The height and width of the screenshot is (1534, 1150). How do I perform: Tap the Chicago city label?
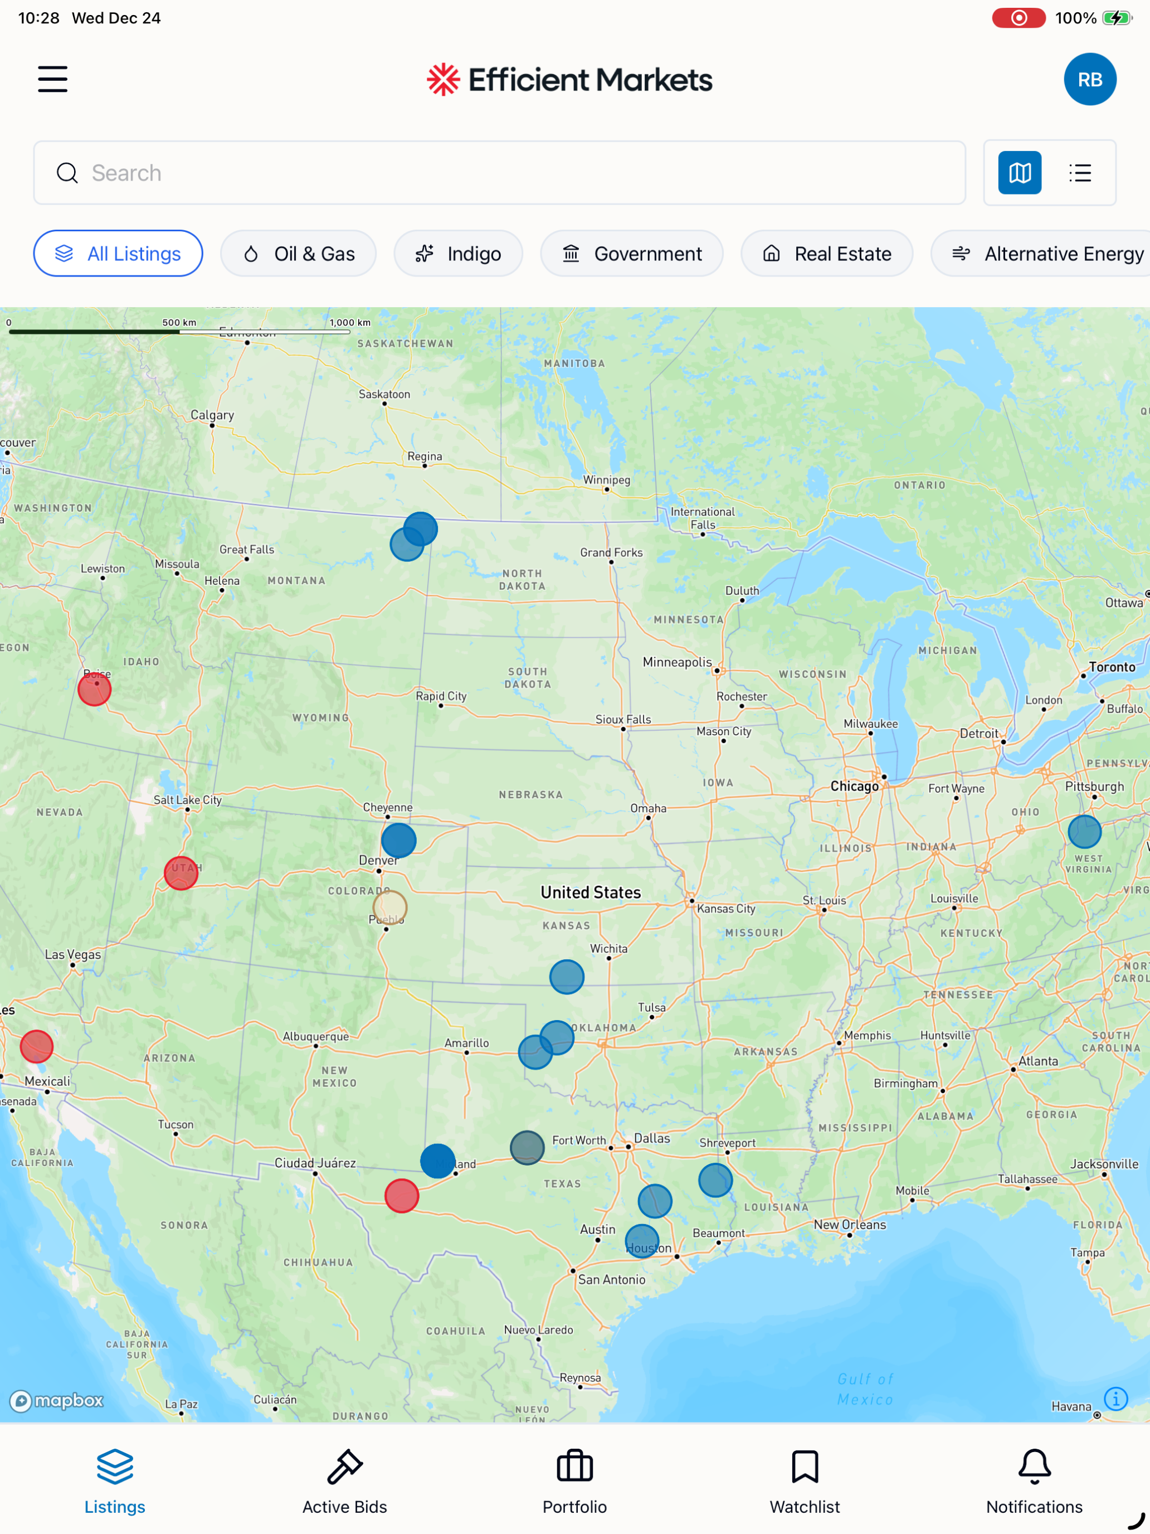tap(854, 786)
